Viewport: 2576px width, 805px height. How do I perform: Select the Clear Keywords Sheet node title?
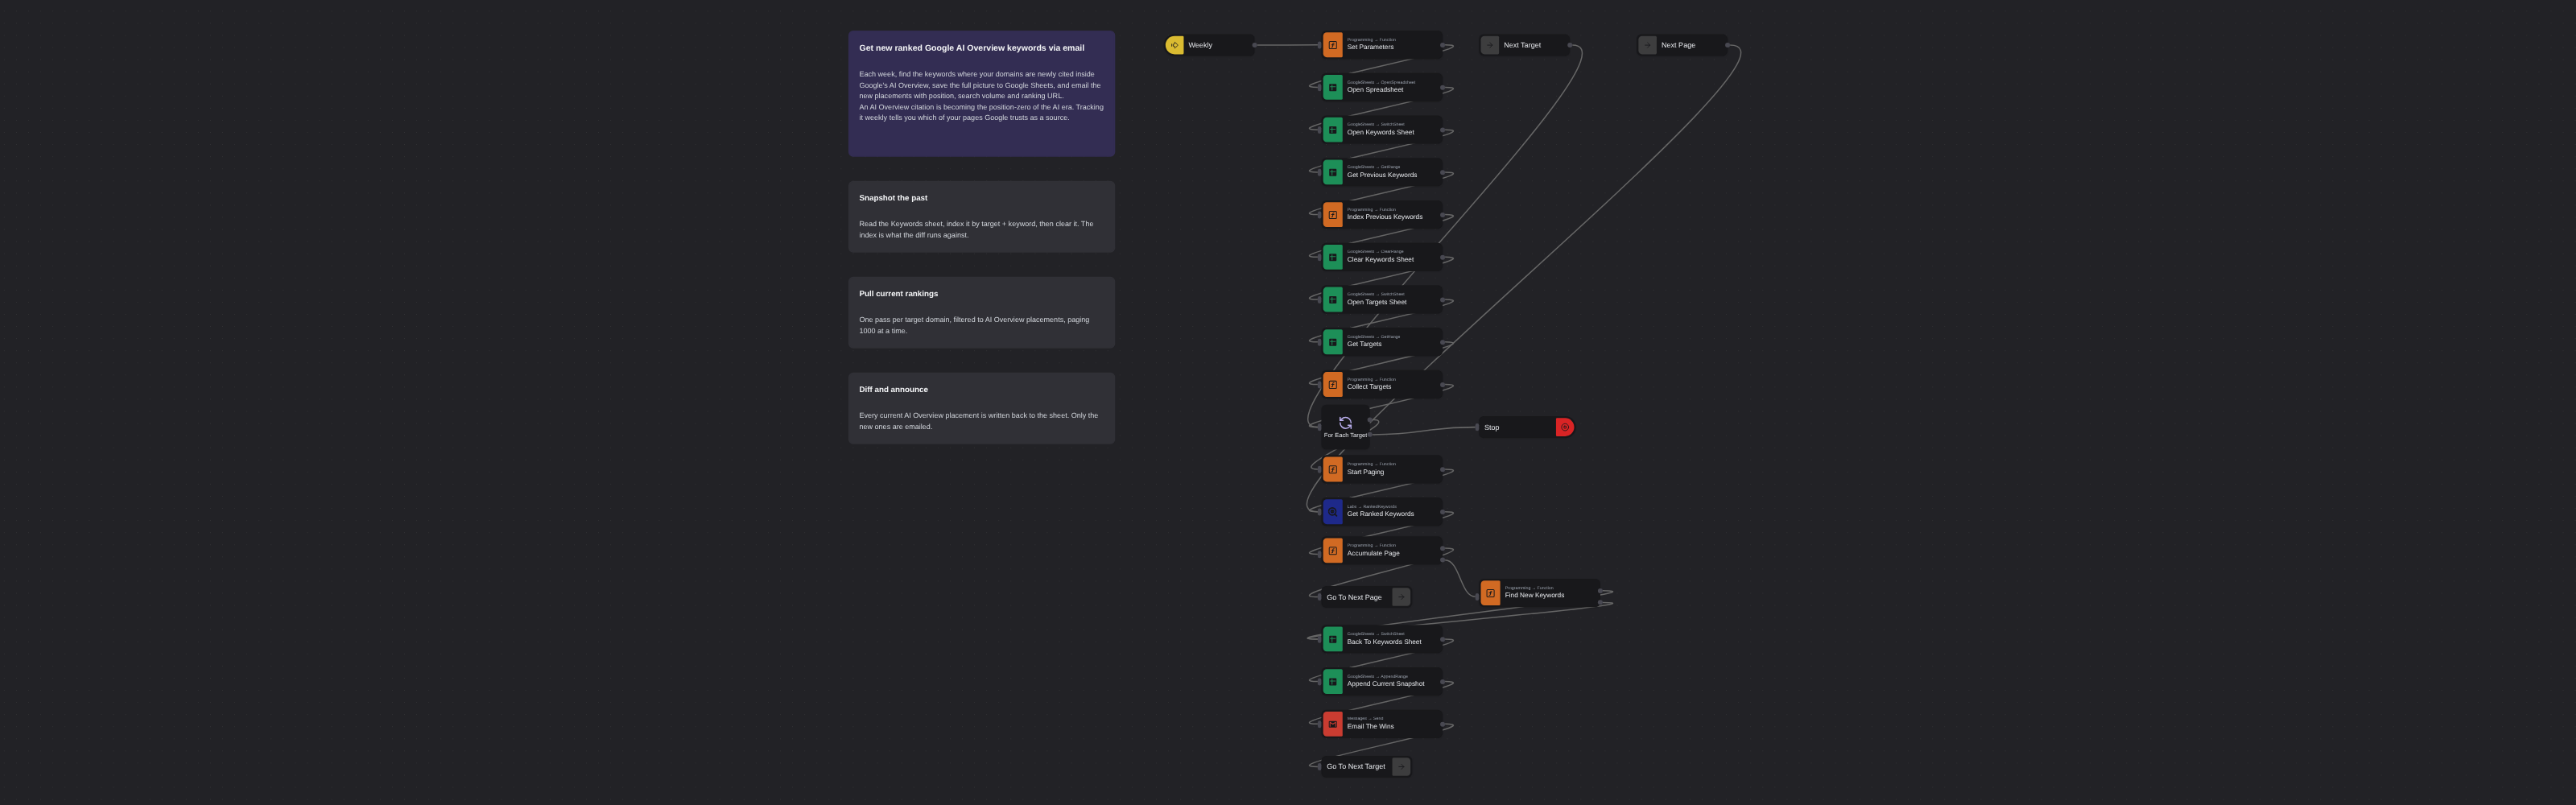pos(1380,260)
